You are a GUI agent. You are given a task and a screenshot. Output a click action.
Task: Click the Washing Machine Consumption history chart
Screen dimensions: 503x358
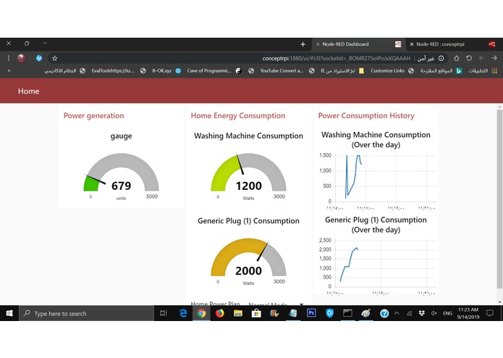[x=376, y=181]
